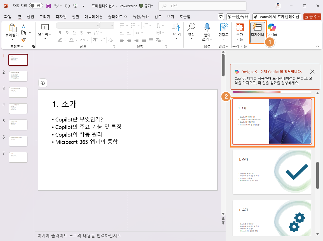Viewport: 323px width, 241px height.
Task: Click the Align Left icon
Action: [122, 40]
